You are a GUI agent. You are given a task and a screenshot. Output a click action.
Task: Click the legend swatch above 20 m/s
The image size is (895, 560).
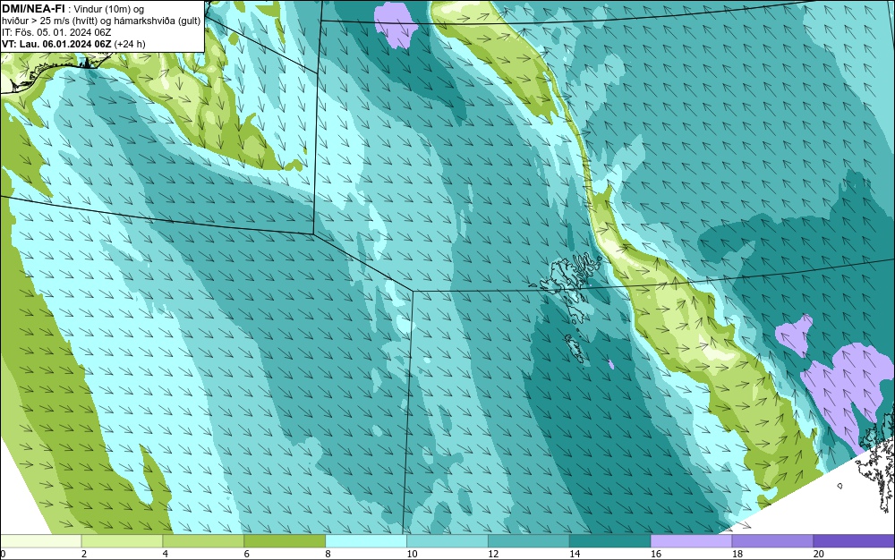tap(854, 540)
